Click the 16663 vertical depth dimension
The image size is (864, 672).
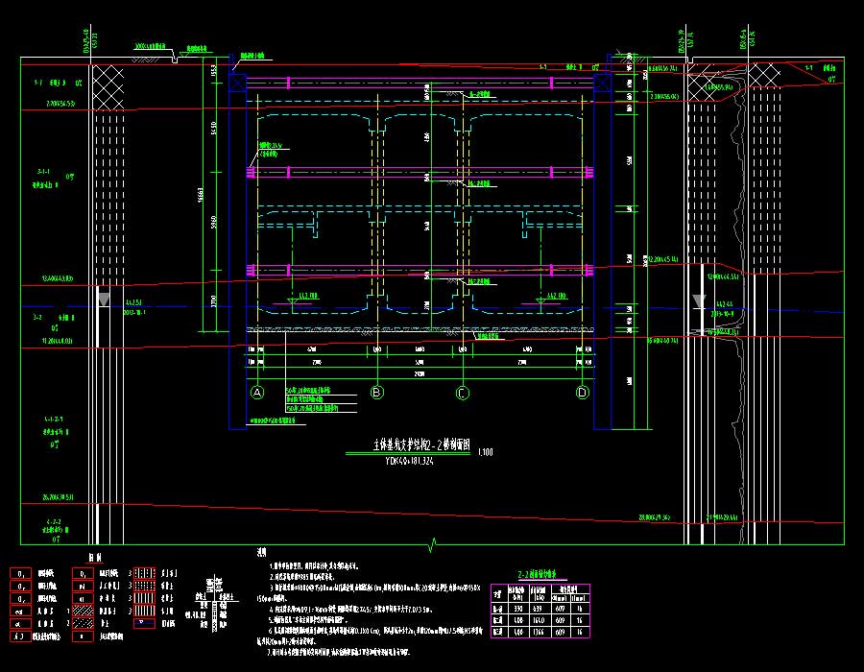click(x=200, y=195)
